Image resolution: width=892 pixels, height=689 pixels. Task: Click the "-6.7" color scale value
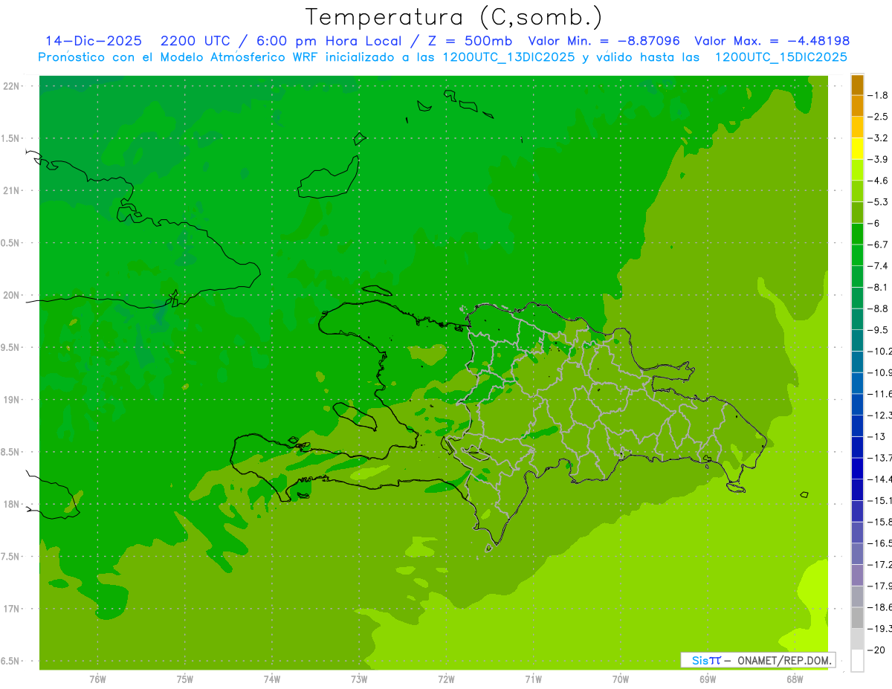coord(878,245)
